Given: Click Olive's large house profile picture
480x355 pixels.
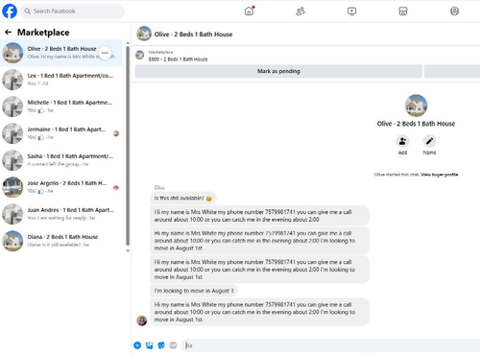Looking at the screenshot, I should [x=416, y=106].
